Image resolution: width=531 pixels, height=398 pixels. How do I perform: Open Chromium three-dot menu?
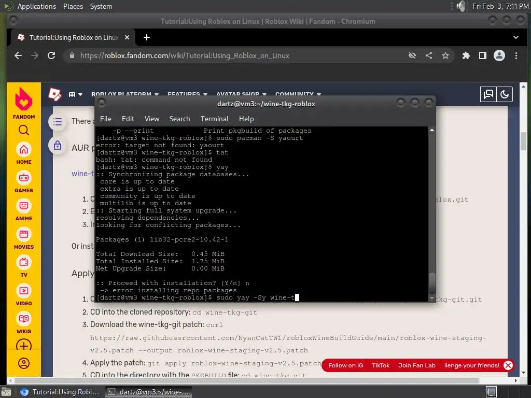pyautogui.click(x=516, y=55)
